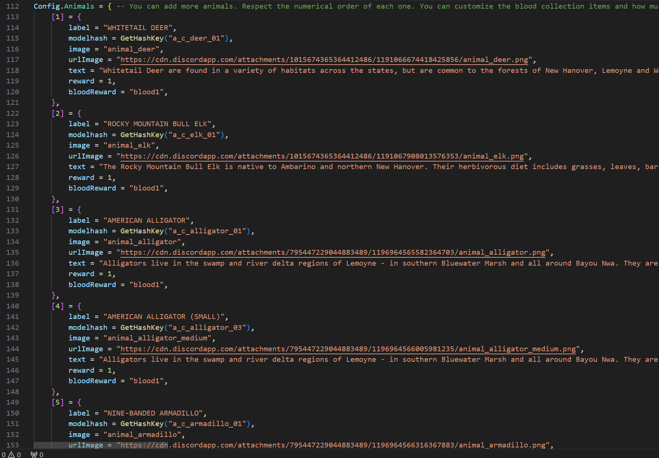Click the "animal_alligator_medium" image value on line 143
This screenshot has width=659, height=458.
click(157, 338)
